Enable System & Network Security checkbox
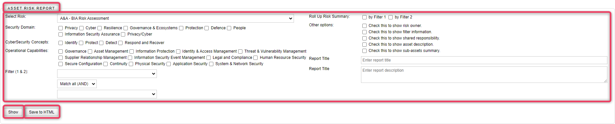This screenshot has width=615, height=124. point(211,64)
